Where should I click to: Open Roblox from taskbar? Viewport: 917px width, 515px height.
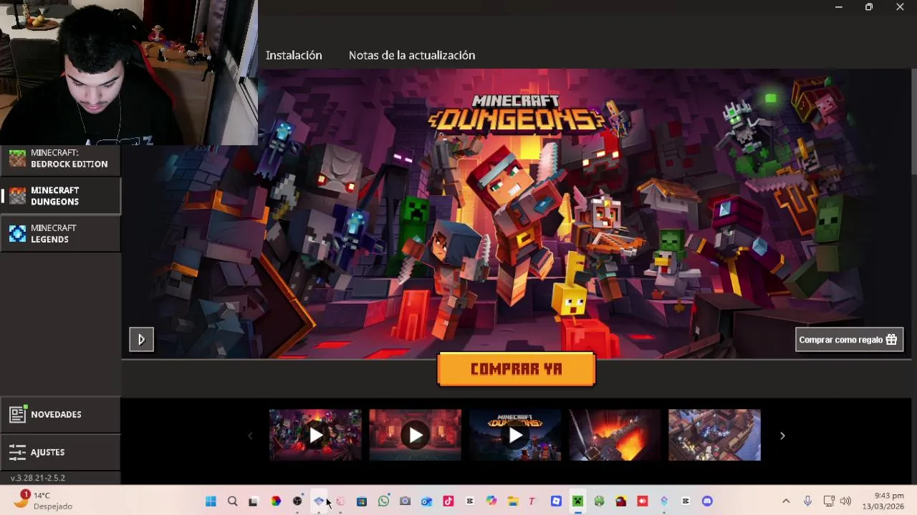(556, 501)
